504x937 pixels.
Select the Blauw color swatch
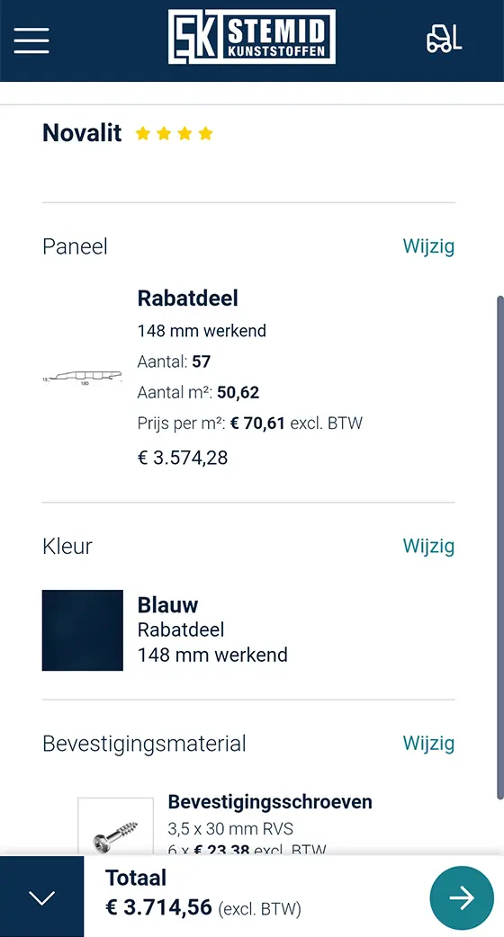click(x=83, y=630)
